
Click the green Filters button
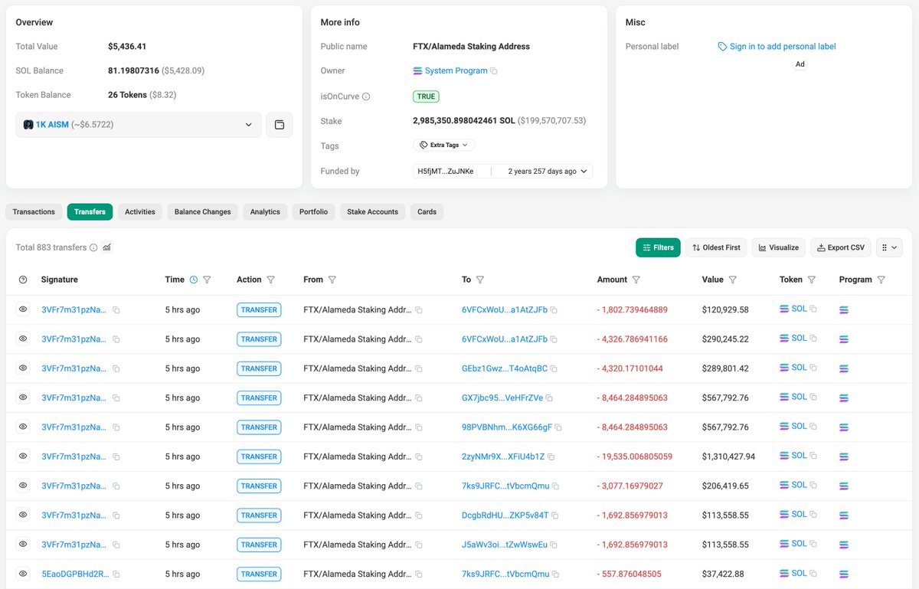click(658, 247)
